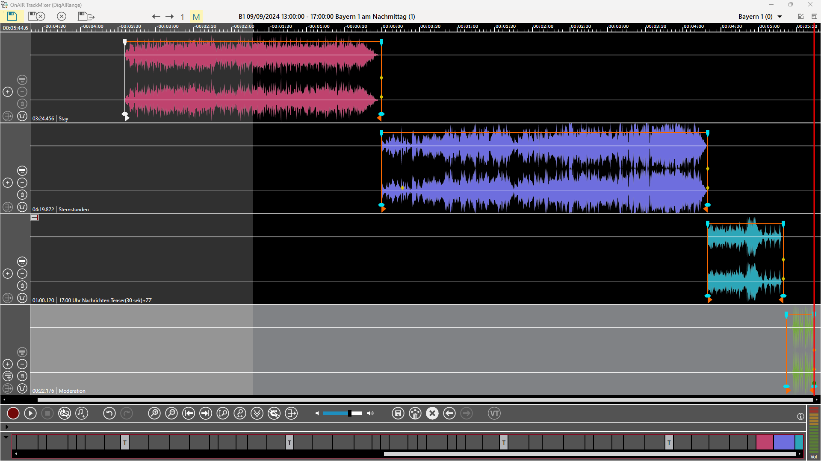Click the purple Sternstunden block in overview strip
Image resolution: width=821 pixels, height=461 pixels.
pyautogui.click(x=784, y=442)
